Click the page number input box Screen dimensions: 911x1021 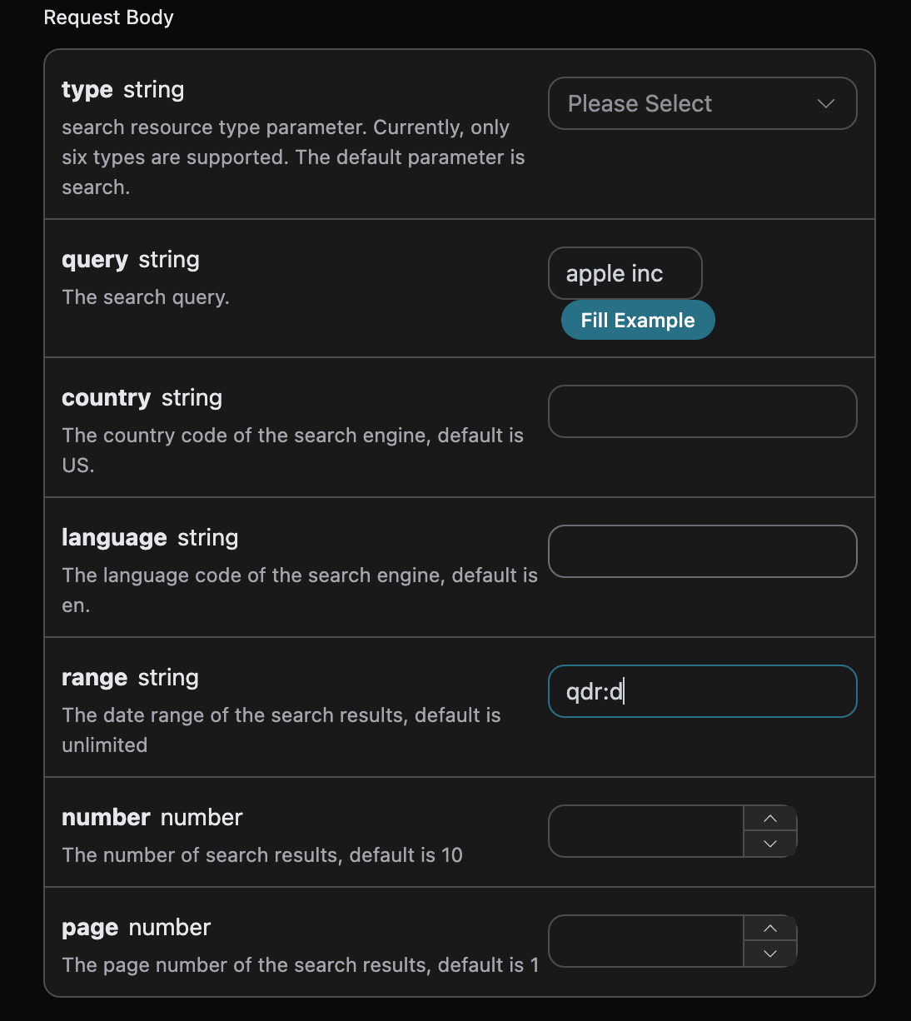click(646, 941)
